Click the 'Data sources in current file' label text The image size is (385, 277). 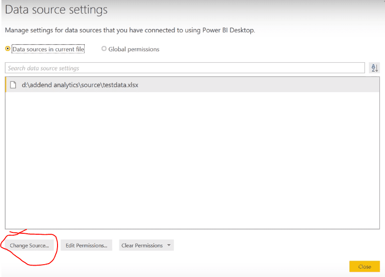pos(48,49)
